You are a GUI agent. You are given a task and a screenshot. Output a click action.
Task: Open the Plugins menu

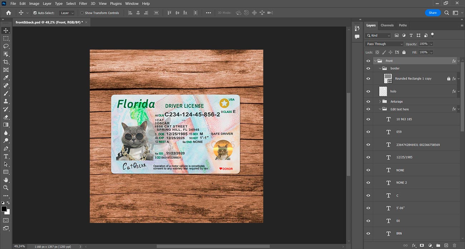pos(116,4)
